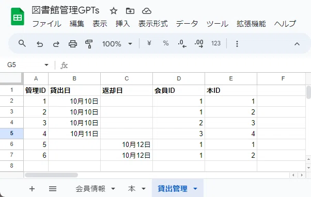Viewport: 311px width, 197px height.
Task: Increase decimal places
Action: (199, 43)
